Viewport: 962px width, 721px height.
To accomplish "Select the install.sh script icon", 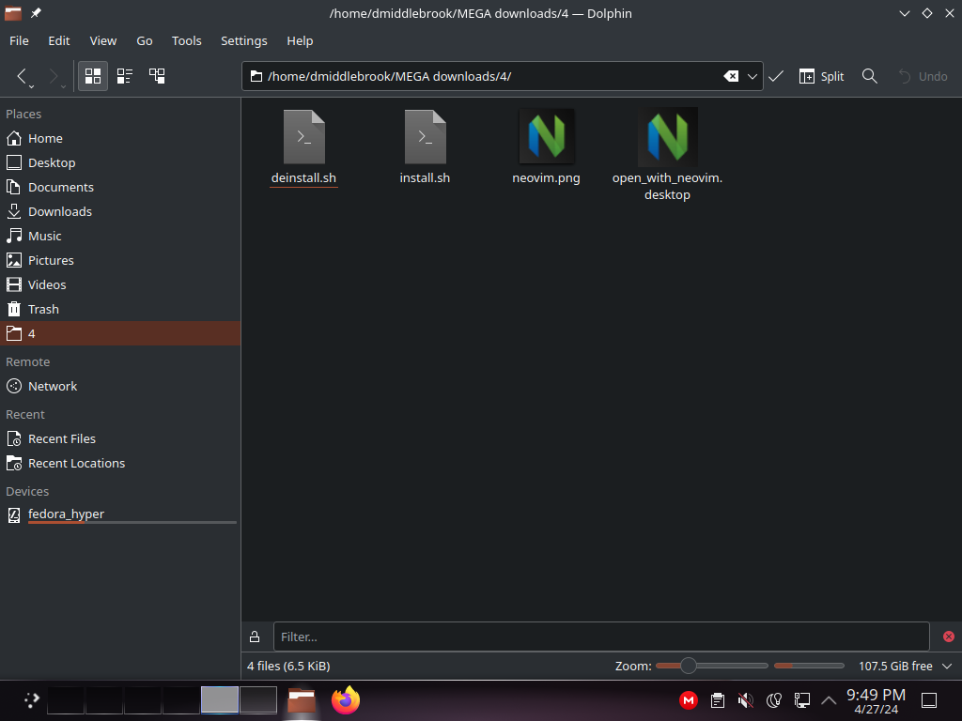I will pos(426,137).
